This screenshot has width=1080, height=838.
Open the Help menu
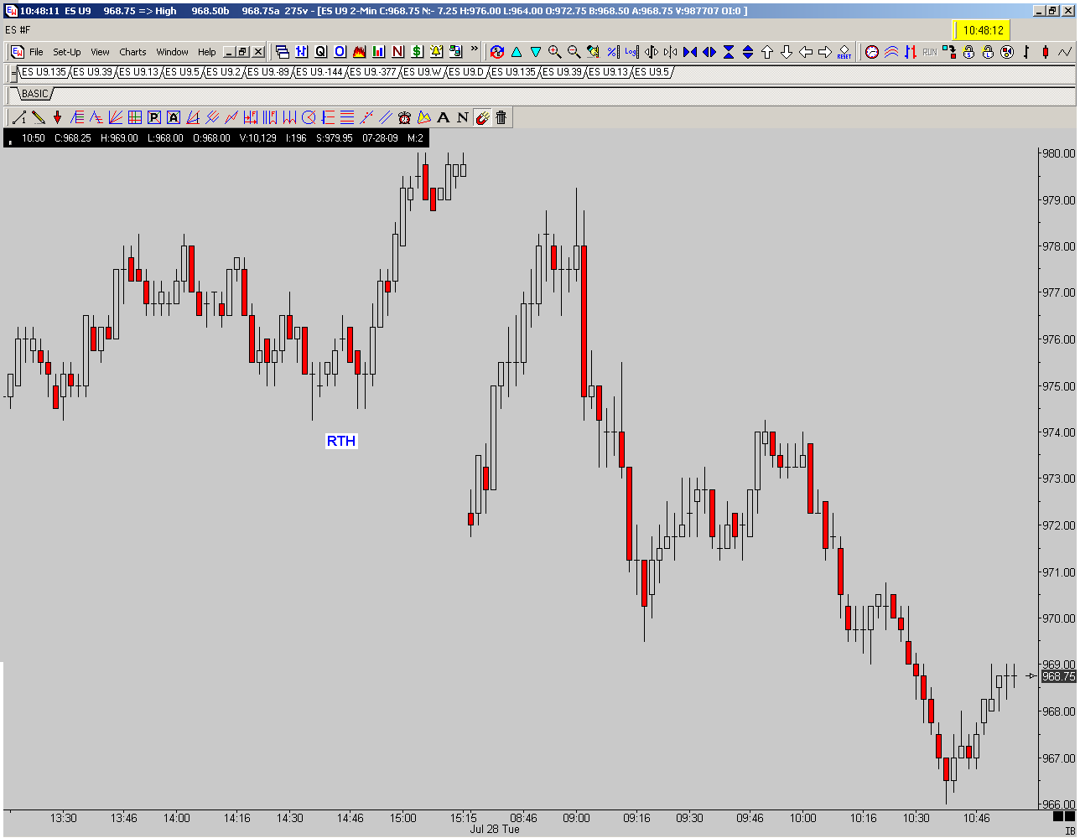206,52
